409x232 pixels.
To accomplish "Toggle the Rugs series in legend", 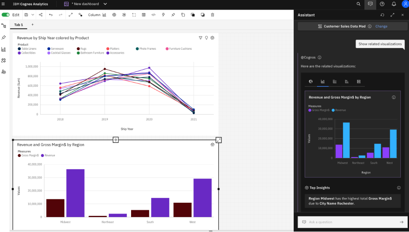I will (82, 49).
